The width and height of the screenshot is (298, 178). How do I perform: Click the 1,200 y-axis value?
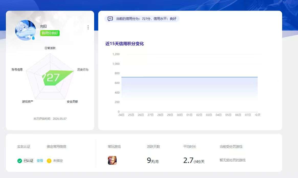(116, 54)
